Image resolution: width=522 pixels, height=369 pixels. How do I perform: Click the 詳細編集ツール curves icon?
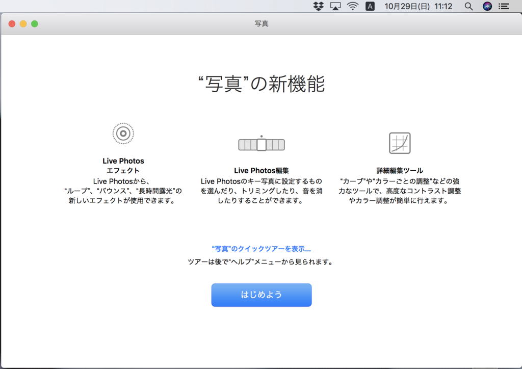tap(400, 143)
